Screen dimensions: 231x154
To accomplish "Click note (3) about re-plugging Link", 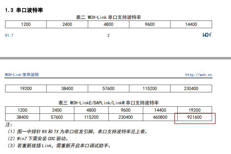I will coord(58,146).
